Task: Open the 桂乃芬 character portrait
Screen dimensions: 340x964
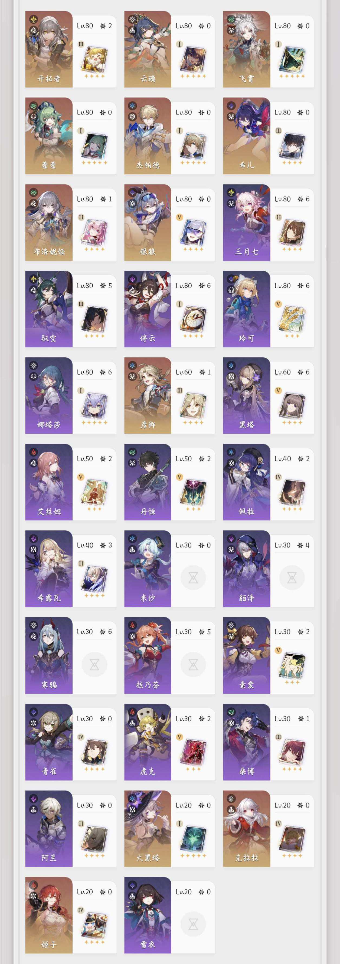Action: [148, 655]
